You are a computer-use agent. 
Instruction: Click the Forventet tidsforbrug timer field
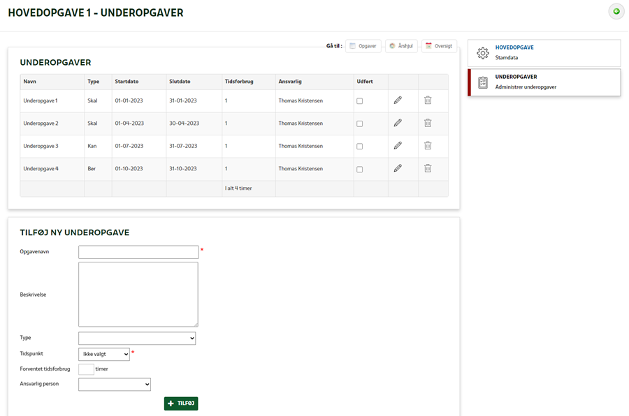86,369
